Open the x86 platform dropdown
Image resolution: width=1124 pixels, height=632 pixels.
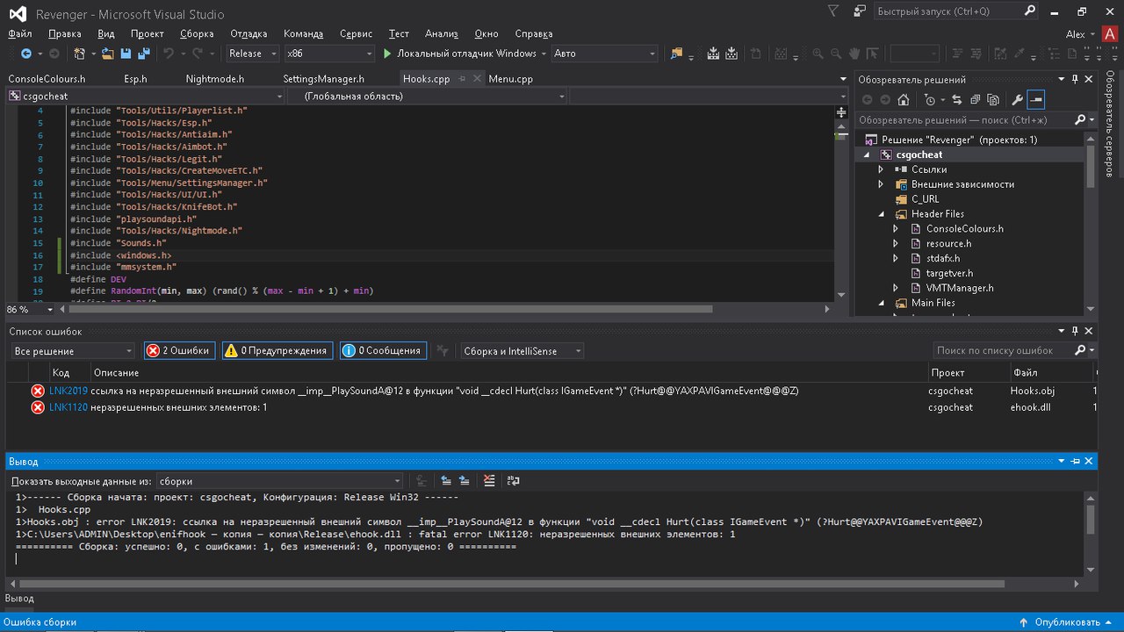click(x=327, y=54)
